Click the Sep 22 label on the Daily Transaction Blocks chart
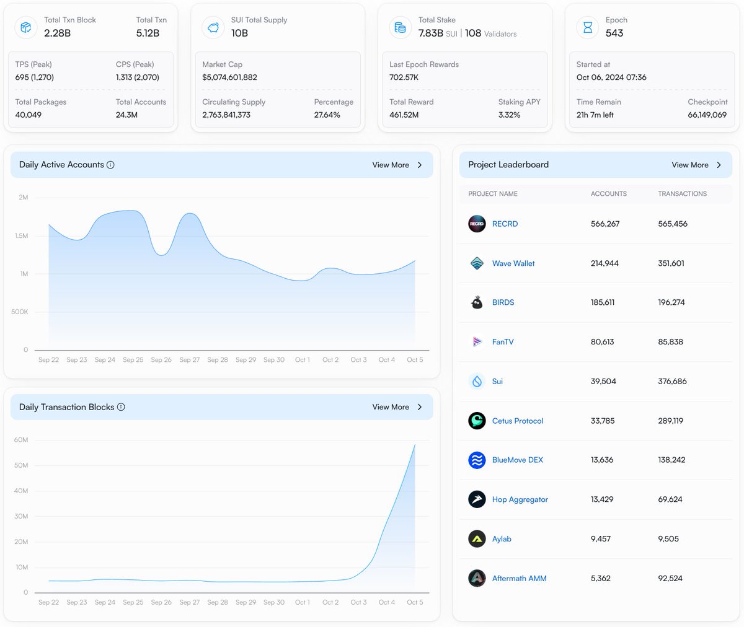744x627 pixels. (x=48, y=602)
